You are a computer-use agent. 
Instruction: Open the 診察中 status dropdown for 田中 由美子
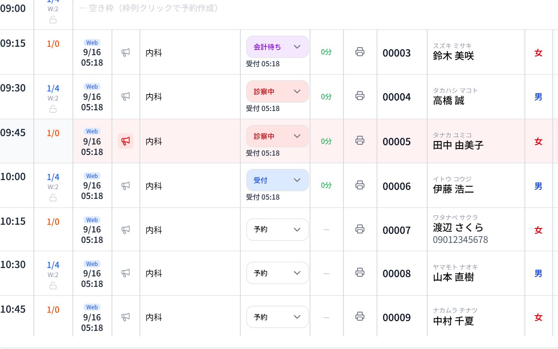(278, 136)
